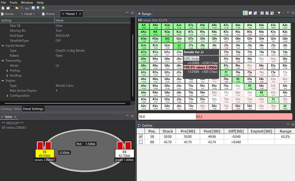295x181 pixels.
Task: Switch to the Strategy Table tab
Action: pos(11,109)
